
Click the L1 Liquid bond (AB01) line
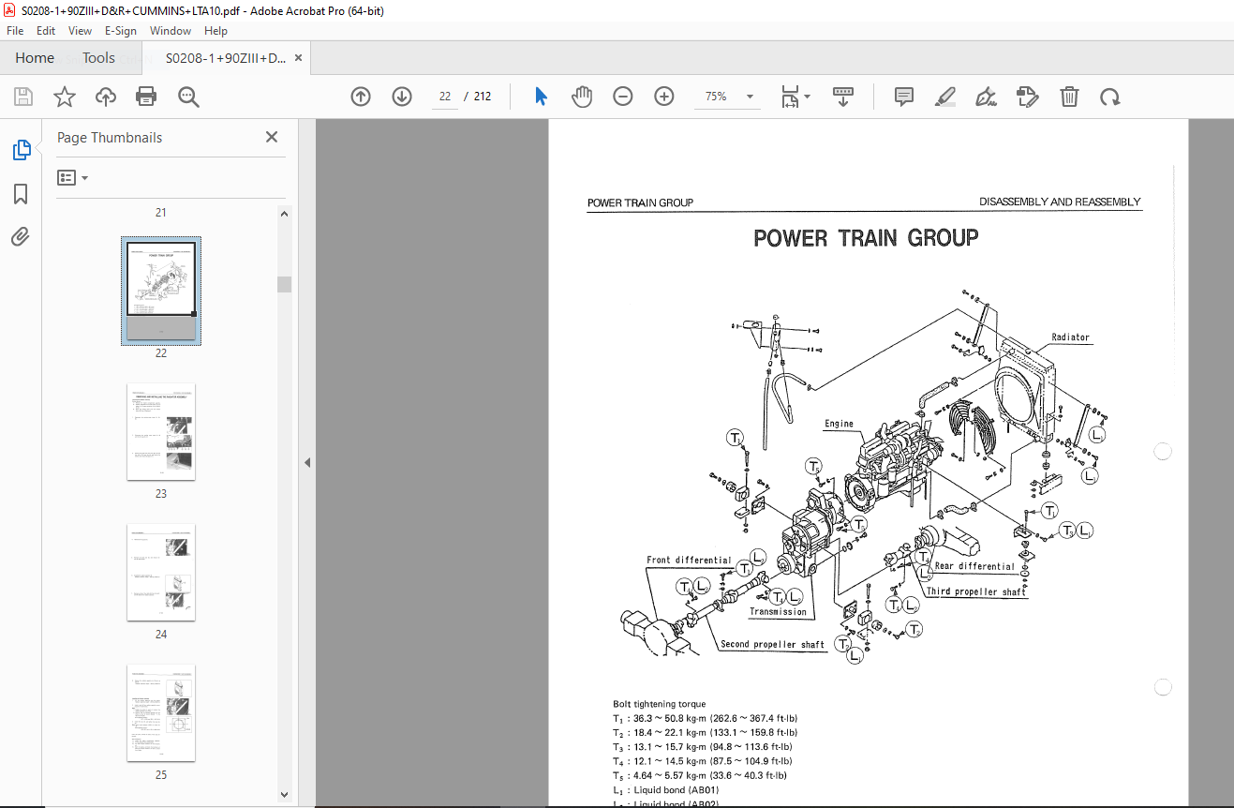666,790
